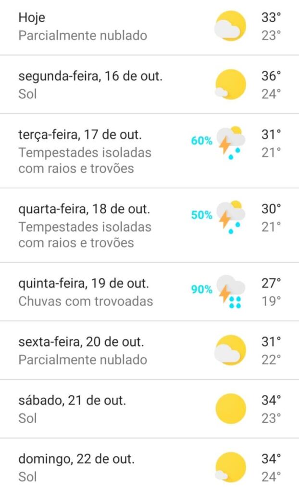Screen dimensions: 299x493
Task: Click the 50% rain chance on quarta-feira
Action: 201,215
